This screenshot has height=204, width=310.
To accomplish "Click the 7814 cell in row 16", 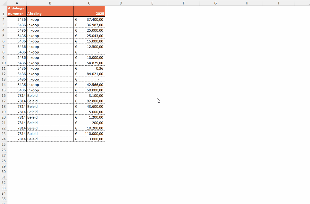I will [x=17, y=95].
